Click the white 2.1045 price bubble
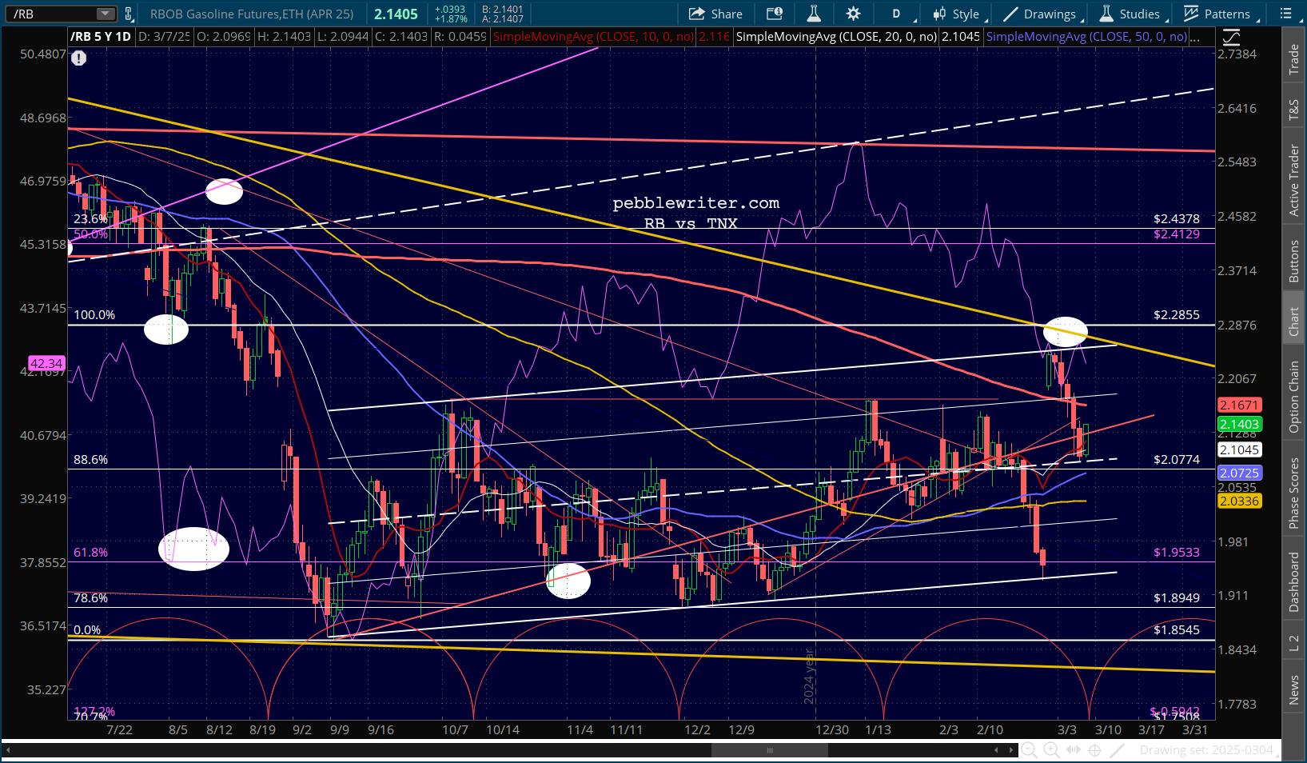The image size is (1307, 763). coord(1239,450)
